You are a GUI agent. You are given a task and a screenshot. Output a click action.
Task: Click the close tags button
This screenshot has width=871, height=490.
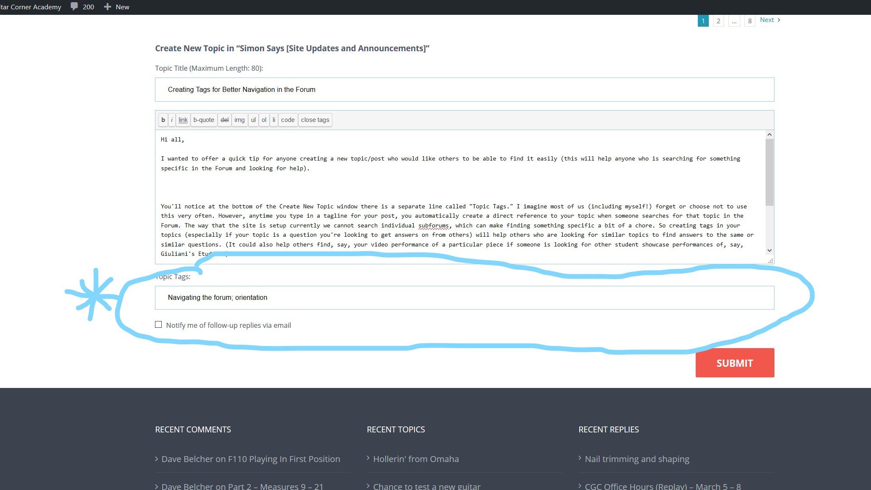[x=315, y=120]
